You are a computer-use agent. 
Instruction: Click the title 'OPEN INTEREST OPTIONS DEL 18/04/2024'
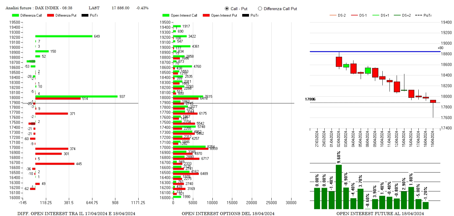pos(228,214)
